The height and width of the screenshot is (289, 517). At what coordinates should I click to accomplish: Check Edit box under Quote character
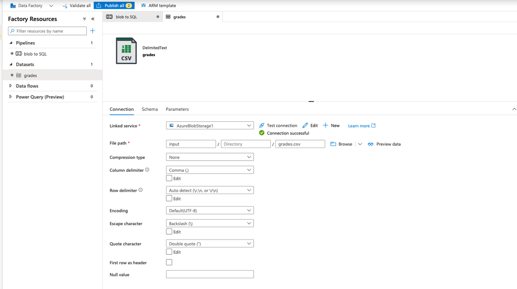pyautogui.click(x=169, y=252)
